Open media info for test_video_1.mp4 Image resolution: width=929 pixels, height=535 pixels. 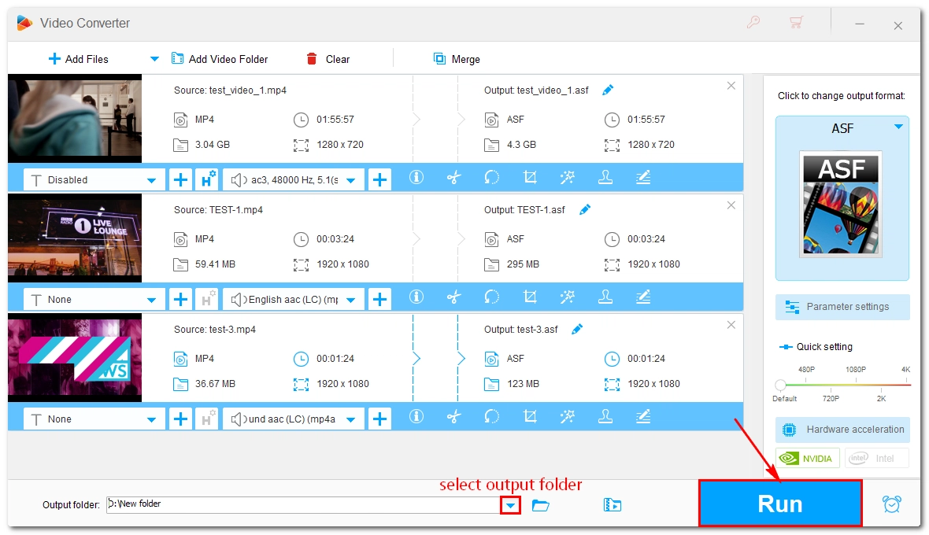[416, 177]
